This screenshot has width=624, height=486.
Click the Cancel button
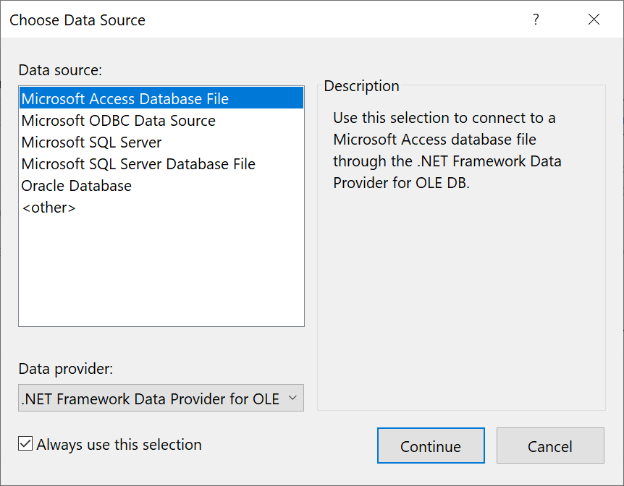coord(550,445)
